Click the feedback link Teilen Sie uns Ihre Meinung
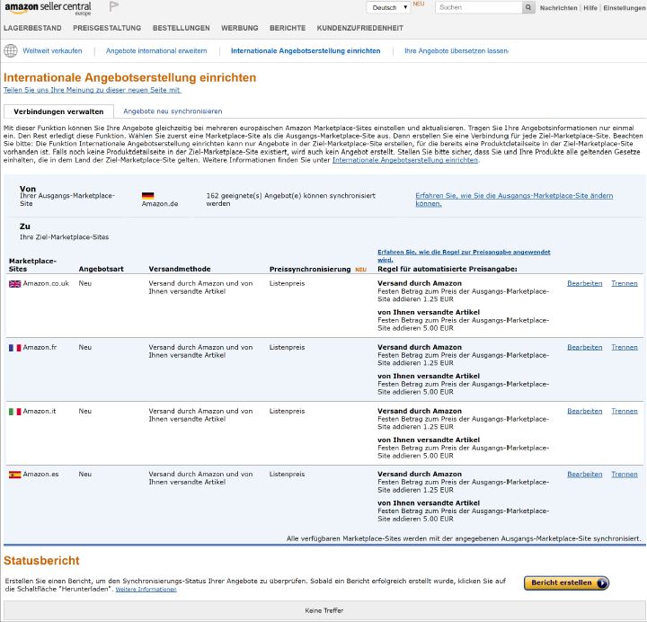647x622 pixels. pos(92,90)
